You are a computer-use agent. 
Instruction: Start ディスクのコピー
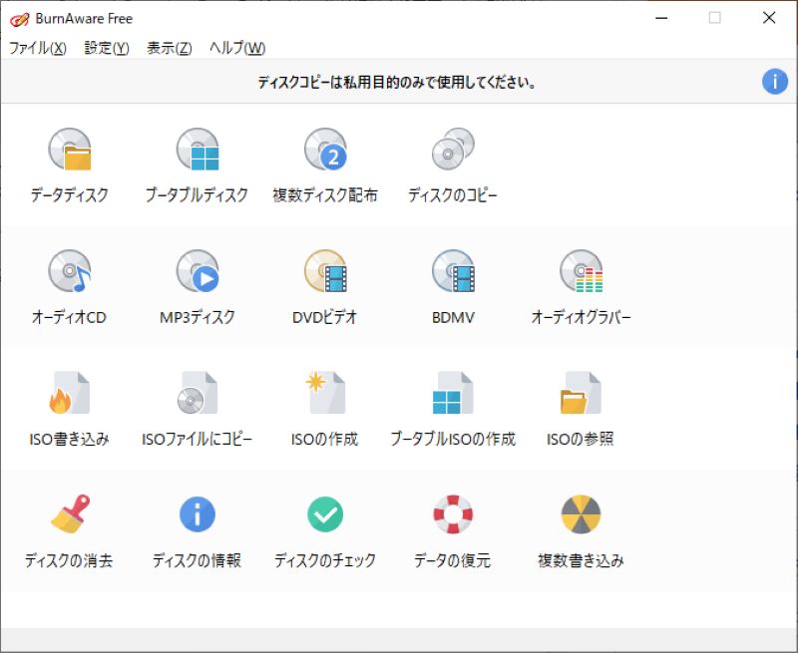(450, 160)
